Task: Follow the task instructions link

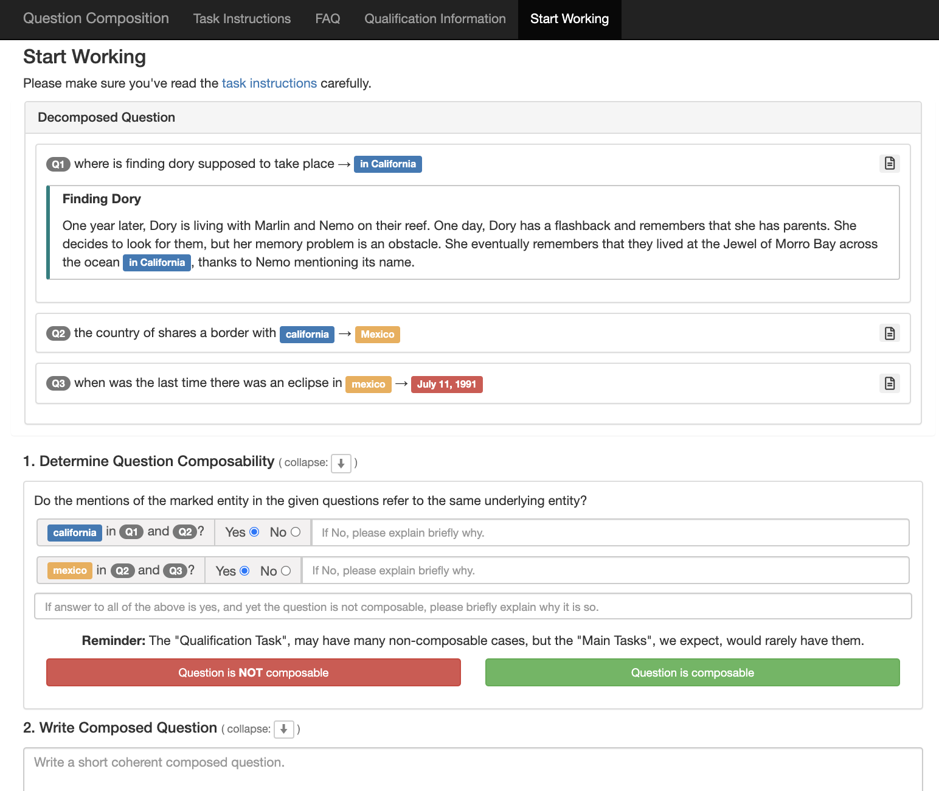Action: click(269, 83)
